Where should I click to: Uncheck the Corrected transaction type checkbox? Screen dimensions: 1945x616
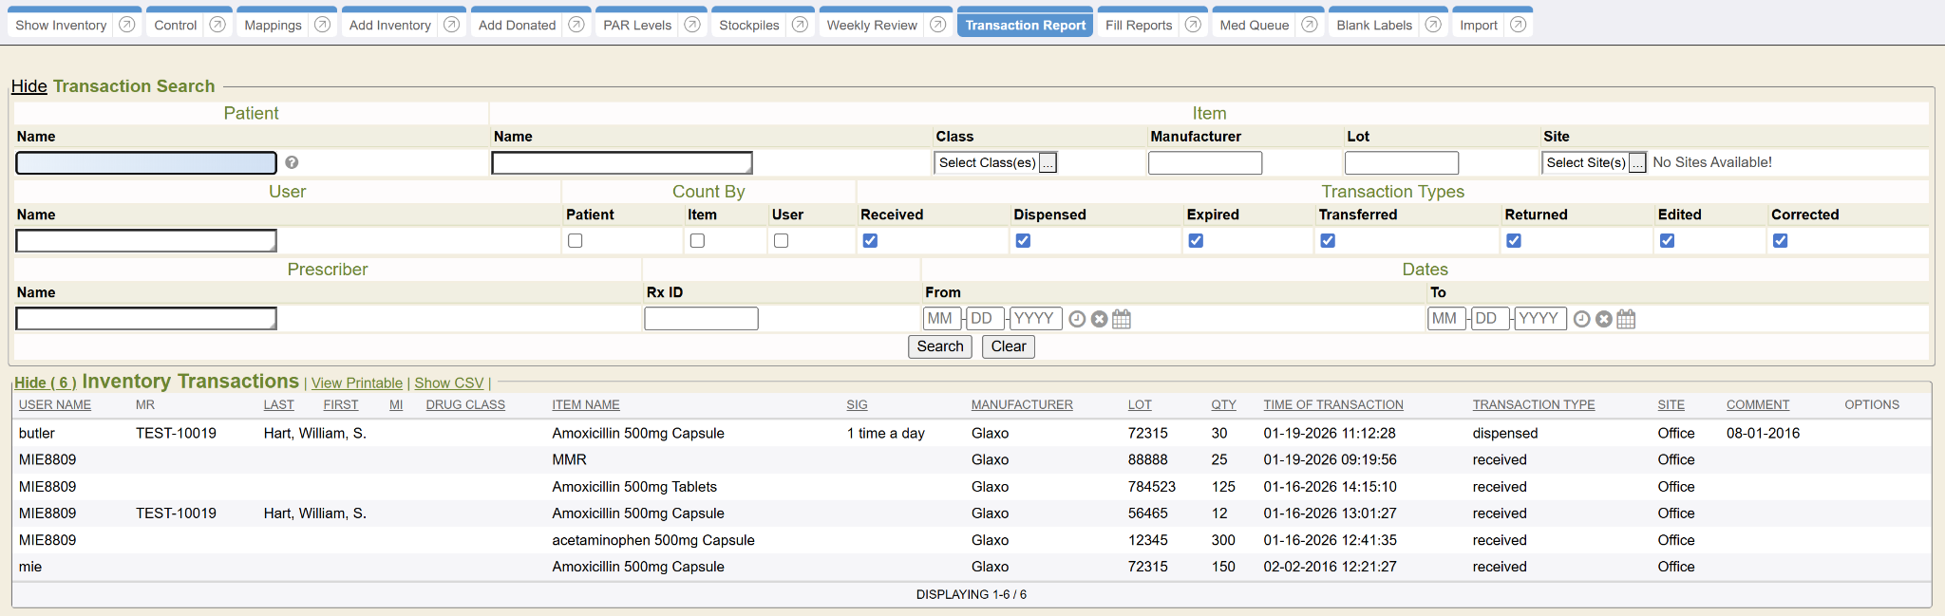tap(1780, 241)
